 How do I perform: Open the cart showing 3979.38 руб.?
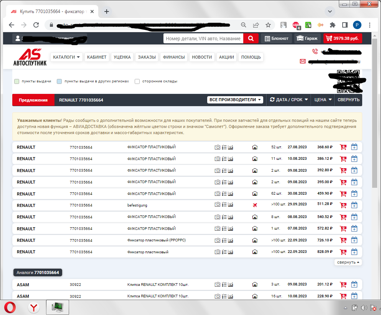[x=343, y=38]
